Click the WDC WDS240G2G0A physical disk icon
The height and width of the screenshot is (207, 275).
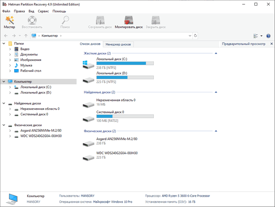pyautogui.click(x=89, y=157)
